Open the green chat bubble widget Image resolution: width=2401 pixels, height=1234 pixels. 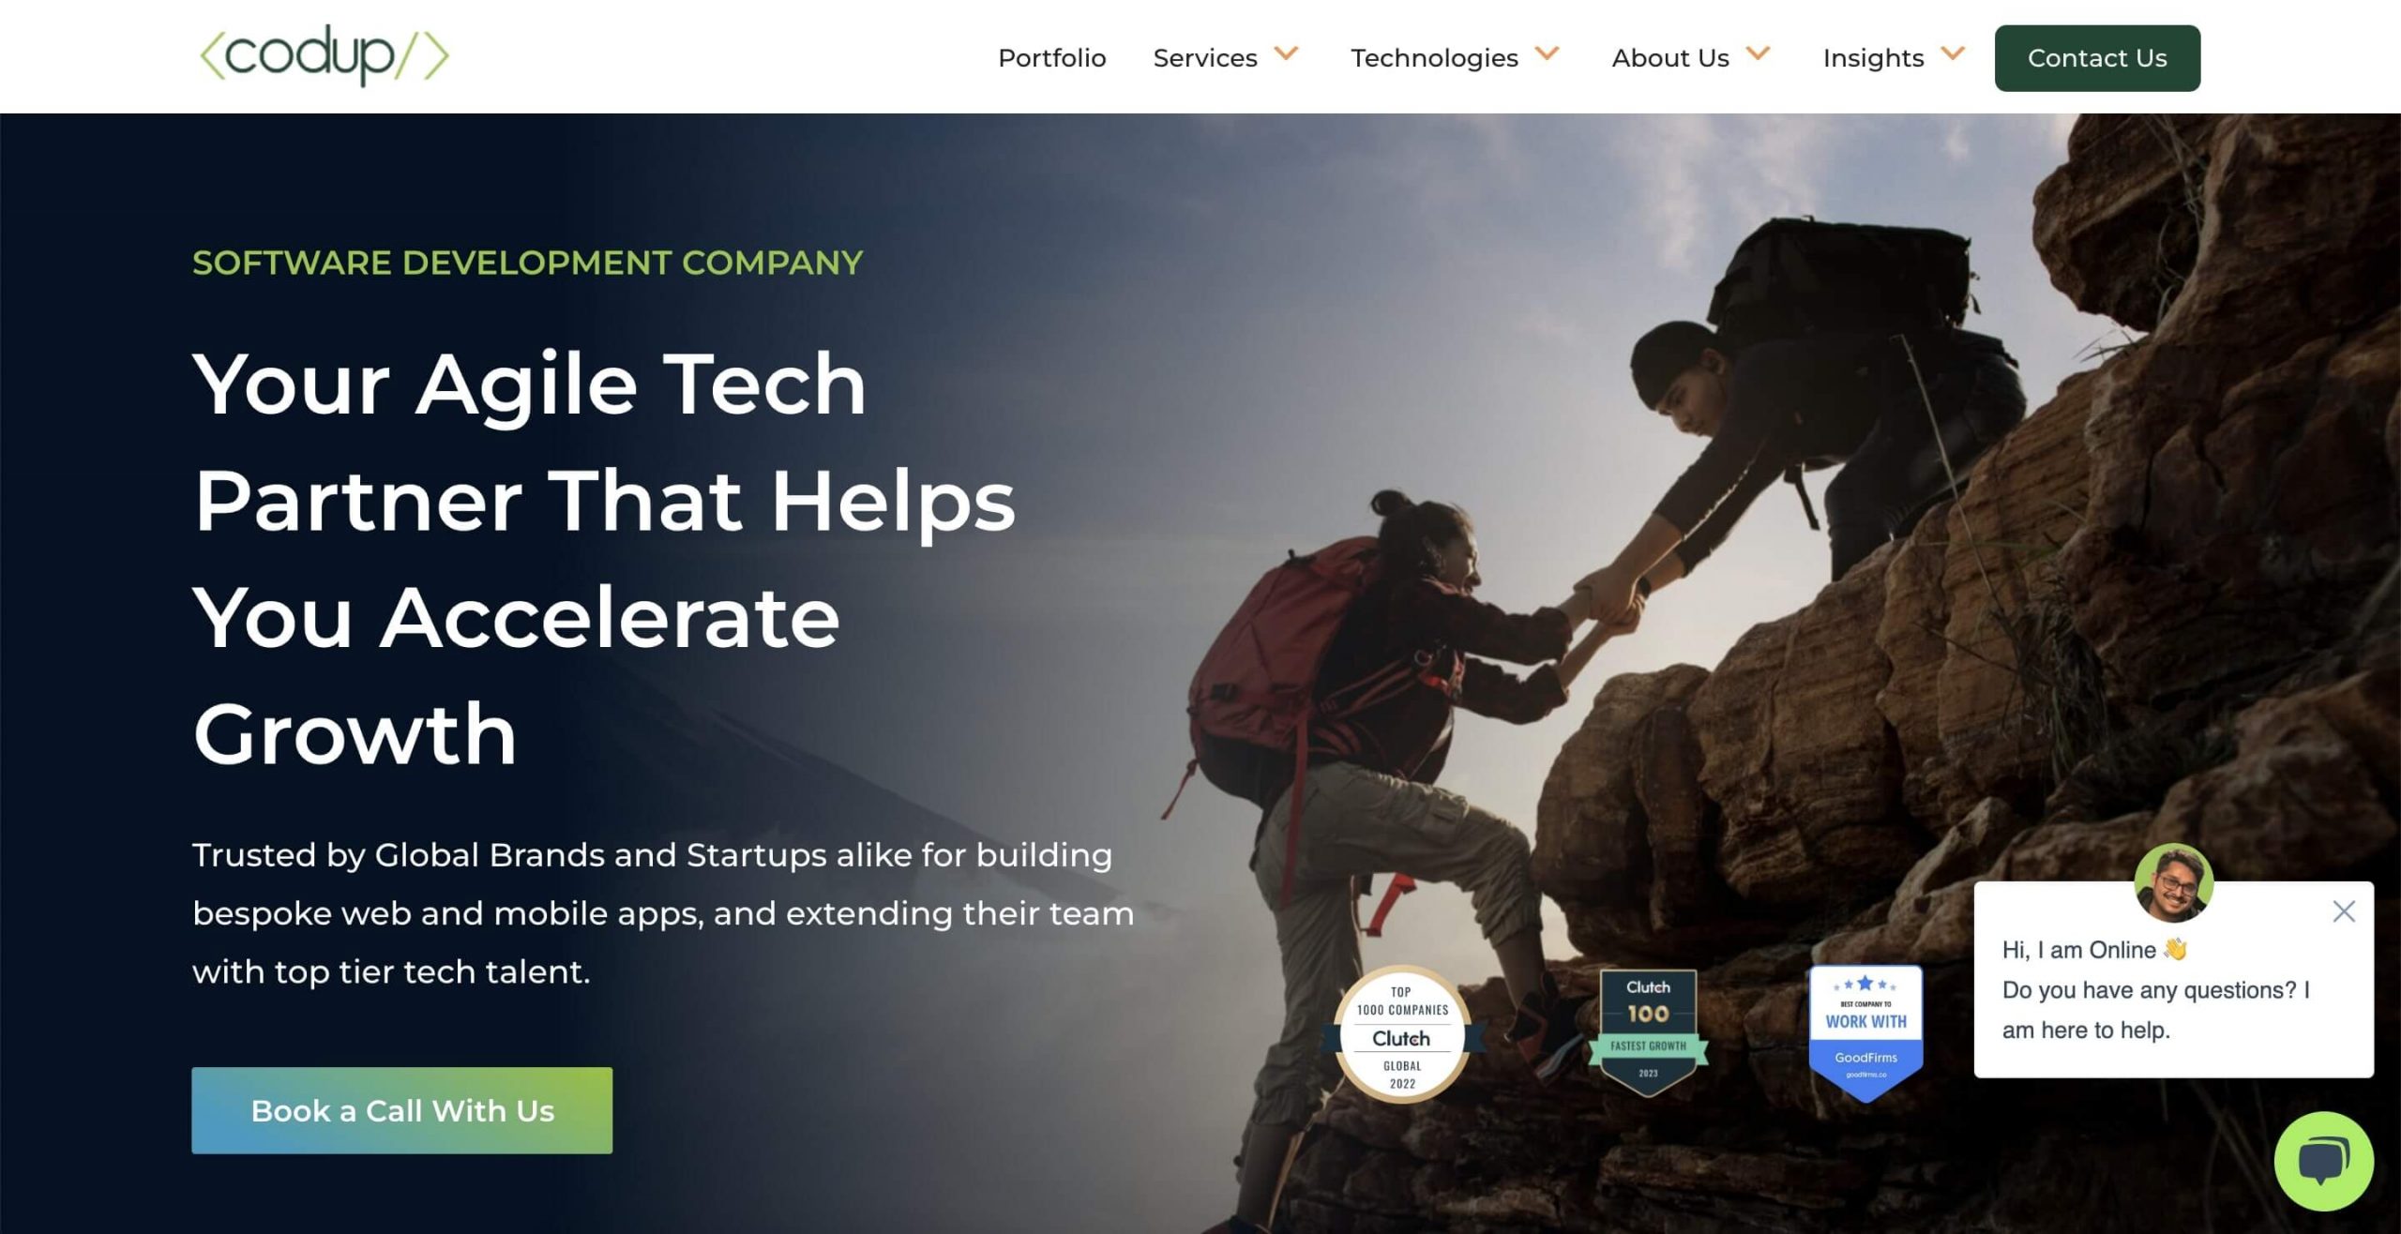pyautogui.click(x=2323, y=1161)
